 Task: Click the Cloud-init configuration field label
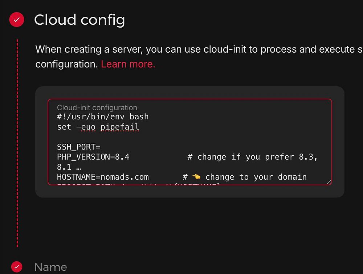97,108
